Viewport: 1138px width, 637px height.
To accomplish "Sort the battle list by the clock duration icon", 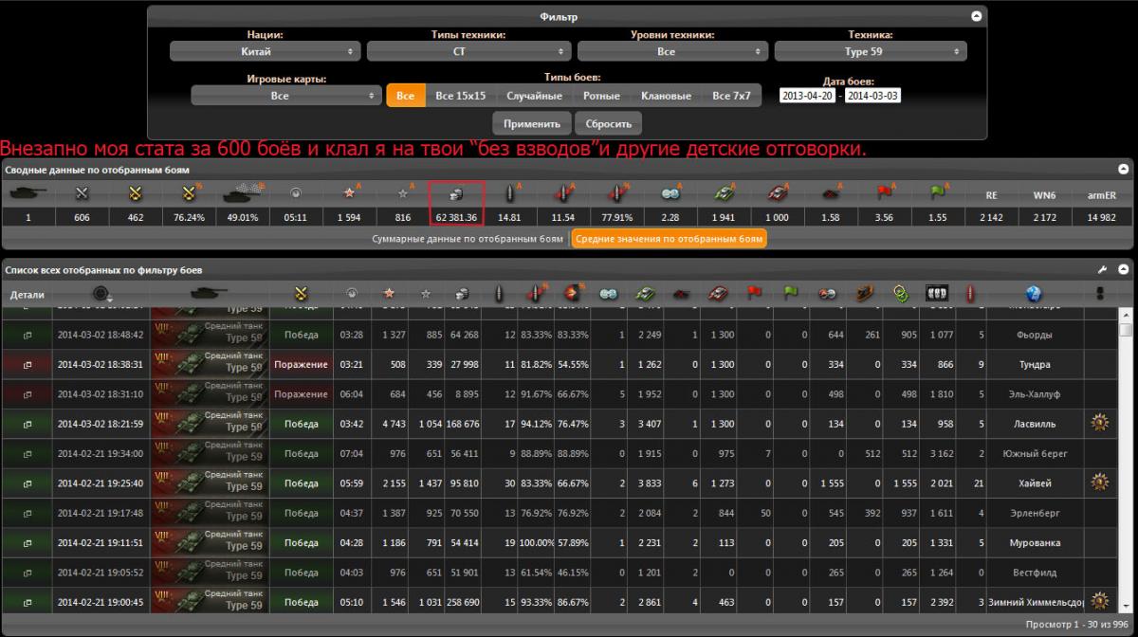I will pos(350,295).
